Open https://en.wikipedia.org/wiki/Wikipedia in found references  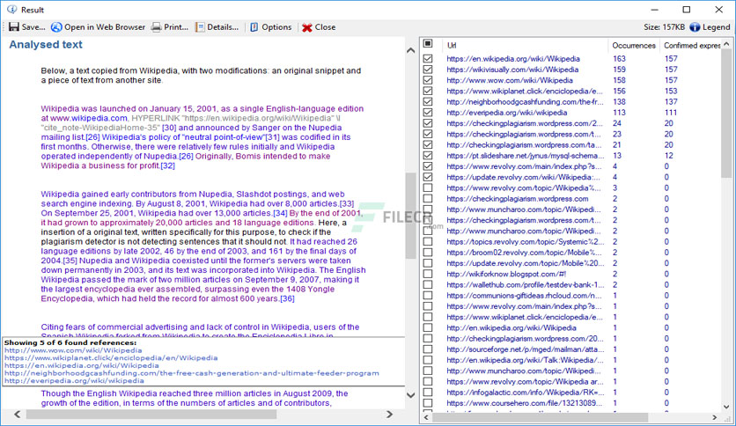(82, 365)
